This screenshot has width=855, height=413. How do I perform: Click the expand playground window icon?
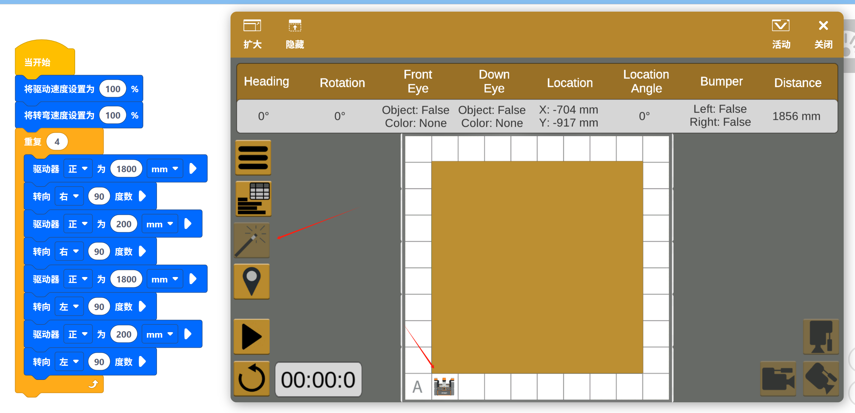click(252, 26)
